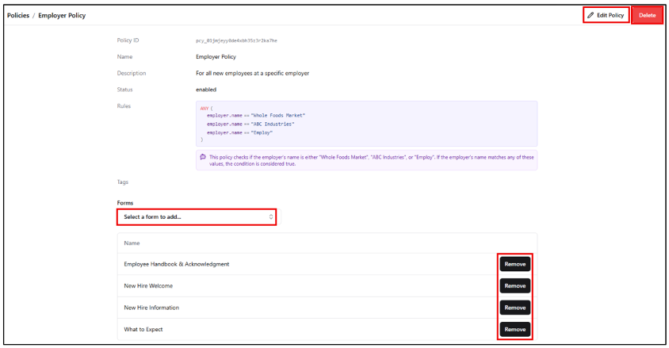Select the New Hire Welcome row name
Image resolution: width=669 pixels, height=348 pixels.
pos(148,285)
